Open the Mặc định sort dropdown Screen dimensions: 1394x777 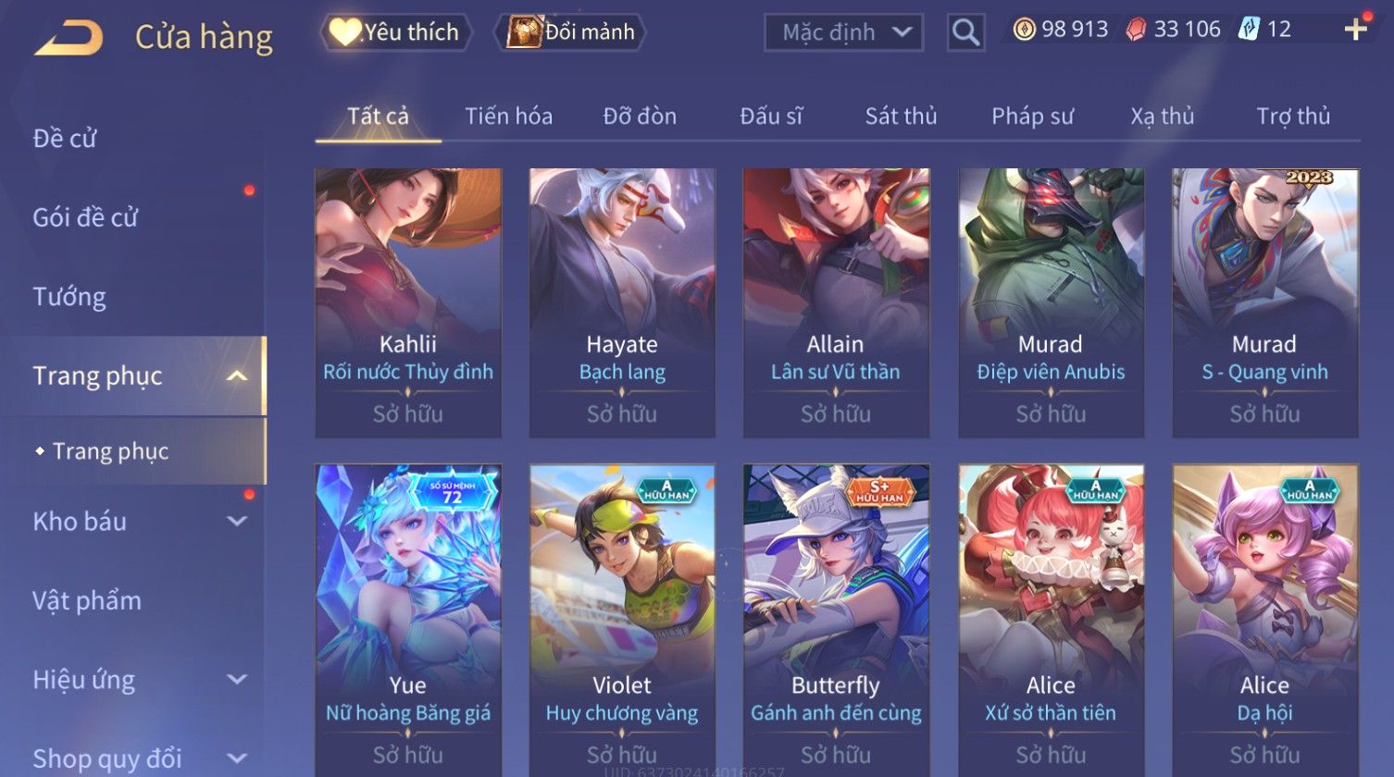click(x=843, y=32)
